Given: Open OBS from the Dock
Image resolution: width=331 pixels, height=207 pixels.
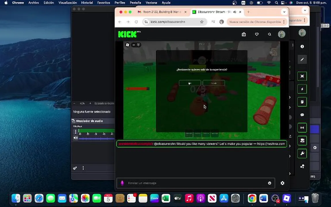Looking at the screenshot, I should coord(275,198).
